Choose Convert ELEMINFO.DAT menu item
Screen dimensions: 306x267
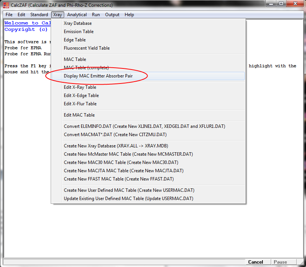pos(144,126)
